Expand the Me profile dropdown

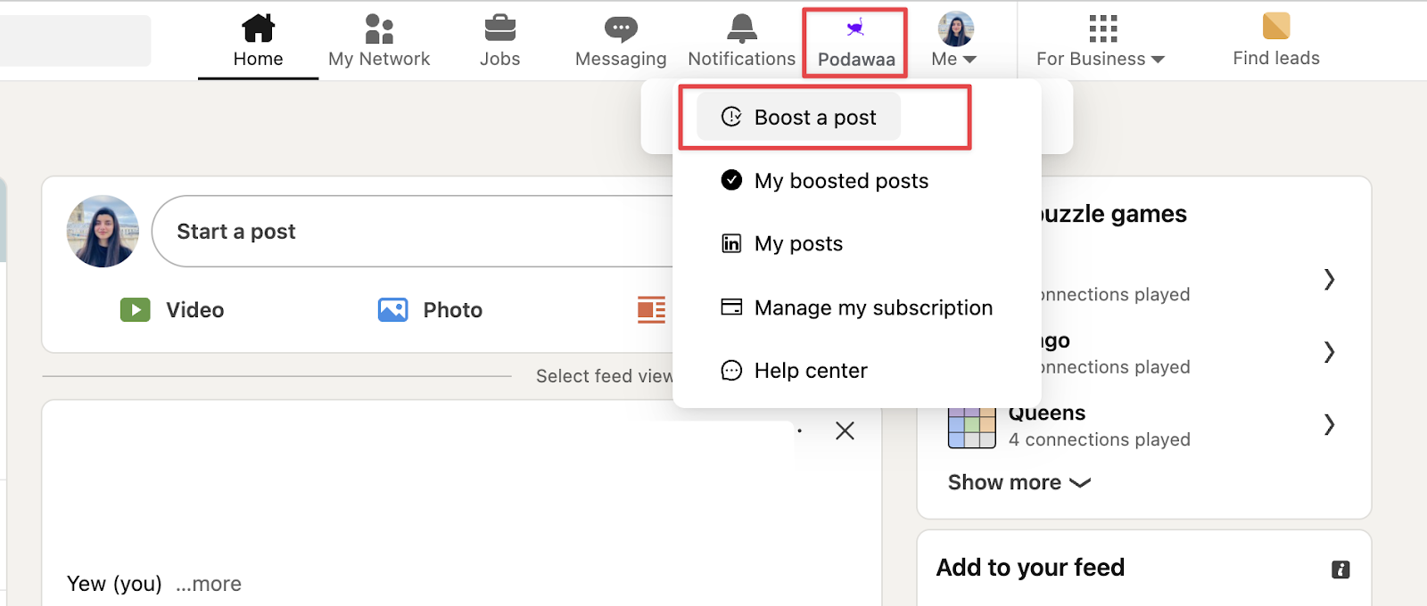954,41
